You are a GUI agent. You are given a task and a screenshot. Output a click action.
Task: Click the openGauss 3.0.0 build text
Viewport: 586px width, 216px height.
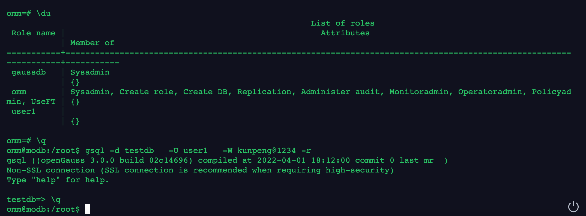pyautogui.click(x=112, y=161)
